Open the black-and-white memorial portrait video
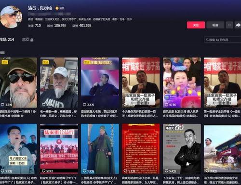The height and width of the screenshot is (185, 241). click(x=182, y=149)
